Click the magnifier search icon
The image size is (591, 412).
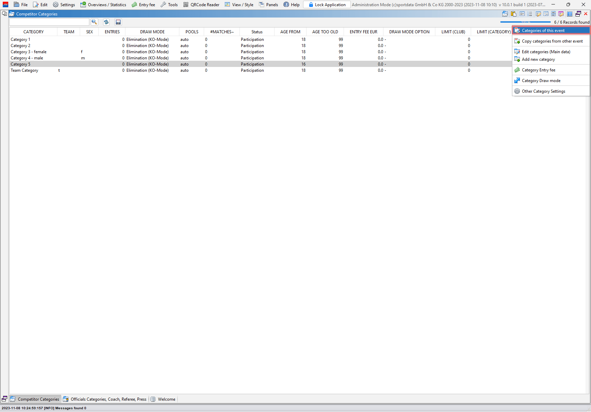(x=94, y=22)
